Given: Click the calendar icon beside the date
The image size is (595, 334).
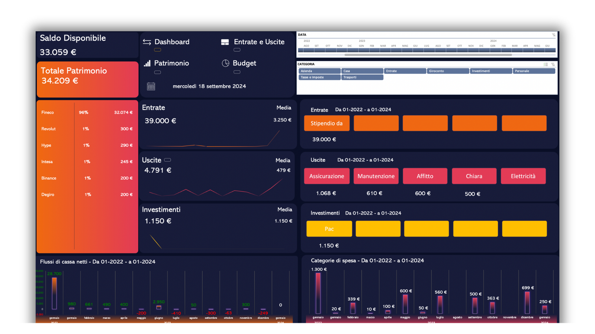Looking at the screenshot, I should point(151,86).
